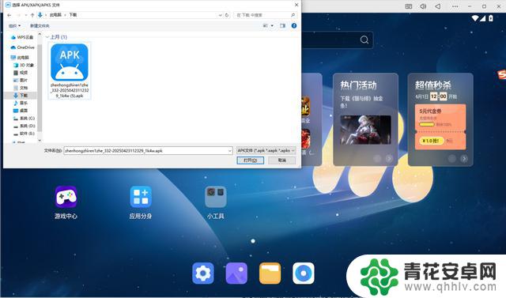This screenshot has width=506, height=298.
Task: Open the three-dots more menu in title bar
Action: pos(455,6)
